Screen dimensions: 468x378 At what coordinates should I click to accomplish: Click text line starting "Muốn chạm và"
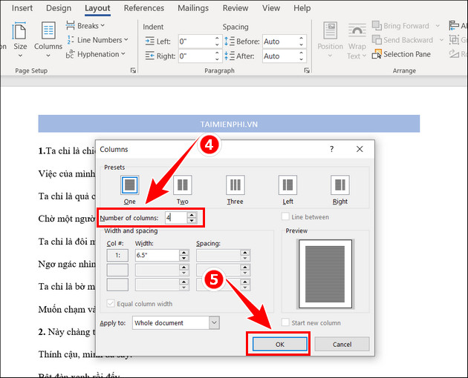pyautogui.click(x=67, y=310)
